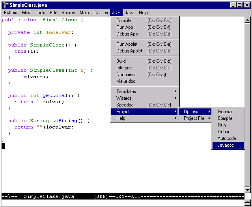Image resolution: width=252 pixels, height=207 pixels.
Task: Expand the Templates submenu
Action: (x=145, y=91)
